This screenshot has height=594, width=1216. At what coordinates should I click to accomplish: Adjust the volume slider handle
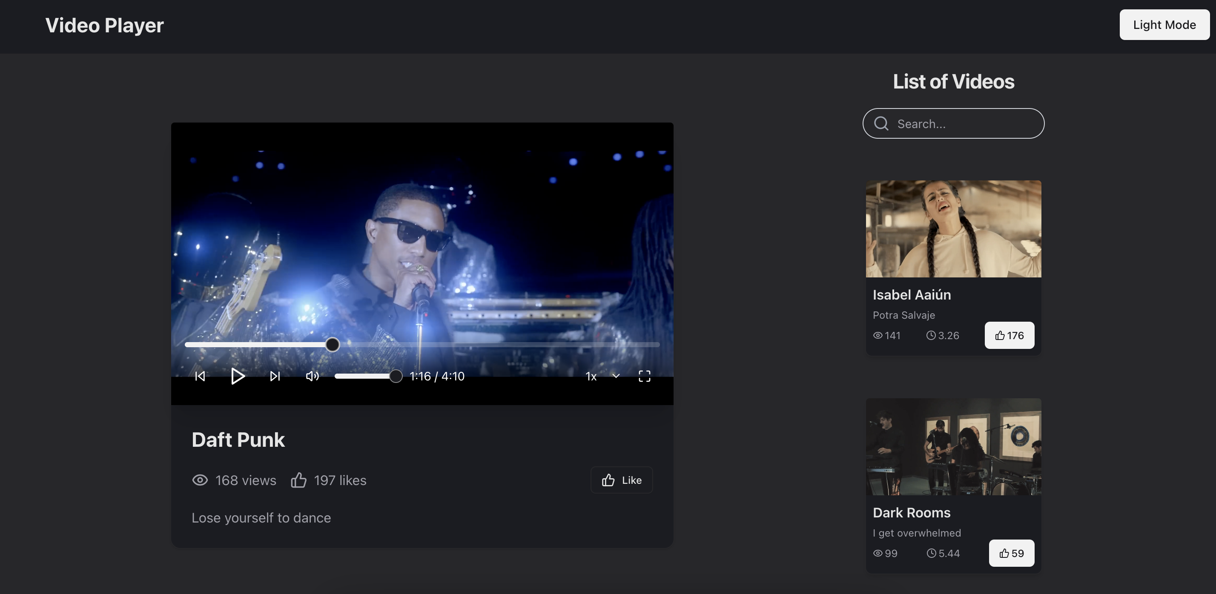[x=396, y=376]
